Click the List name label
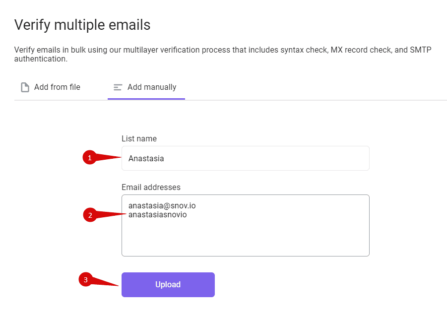This screenshot has width=447, height=319. point(139,139)
